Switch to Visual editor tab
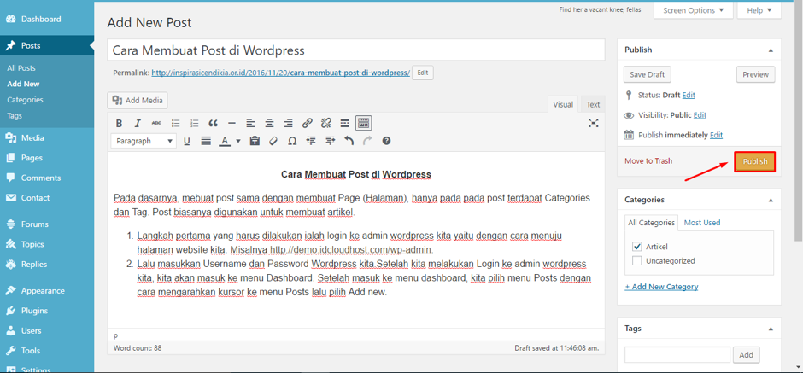Viewport: 803px width, 373px height. (563, 104)
